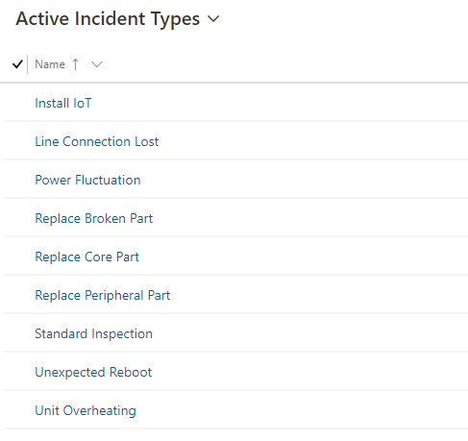
Task: Click empty space in Replace Core Part row
Action: [x=304, y=257]
